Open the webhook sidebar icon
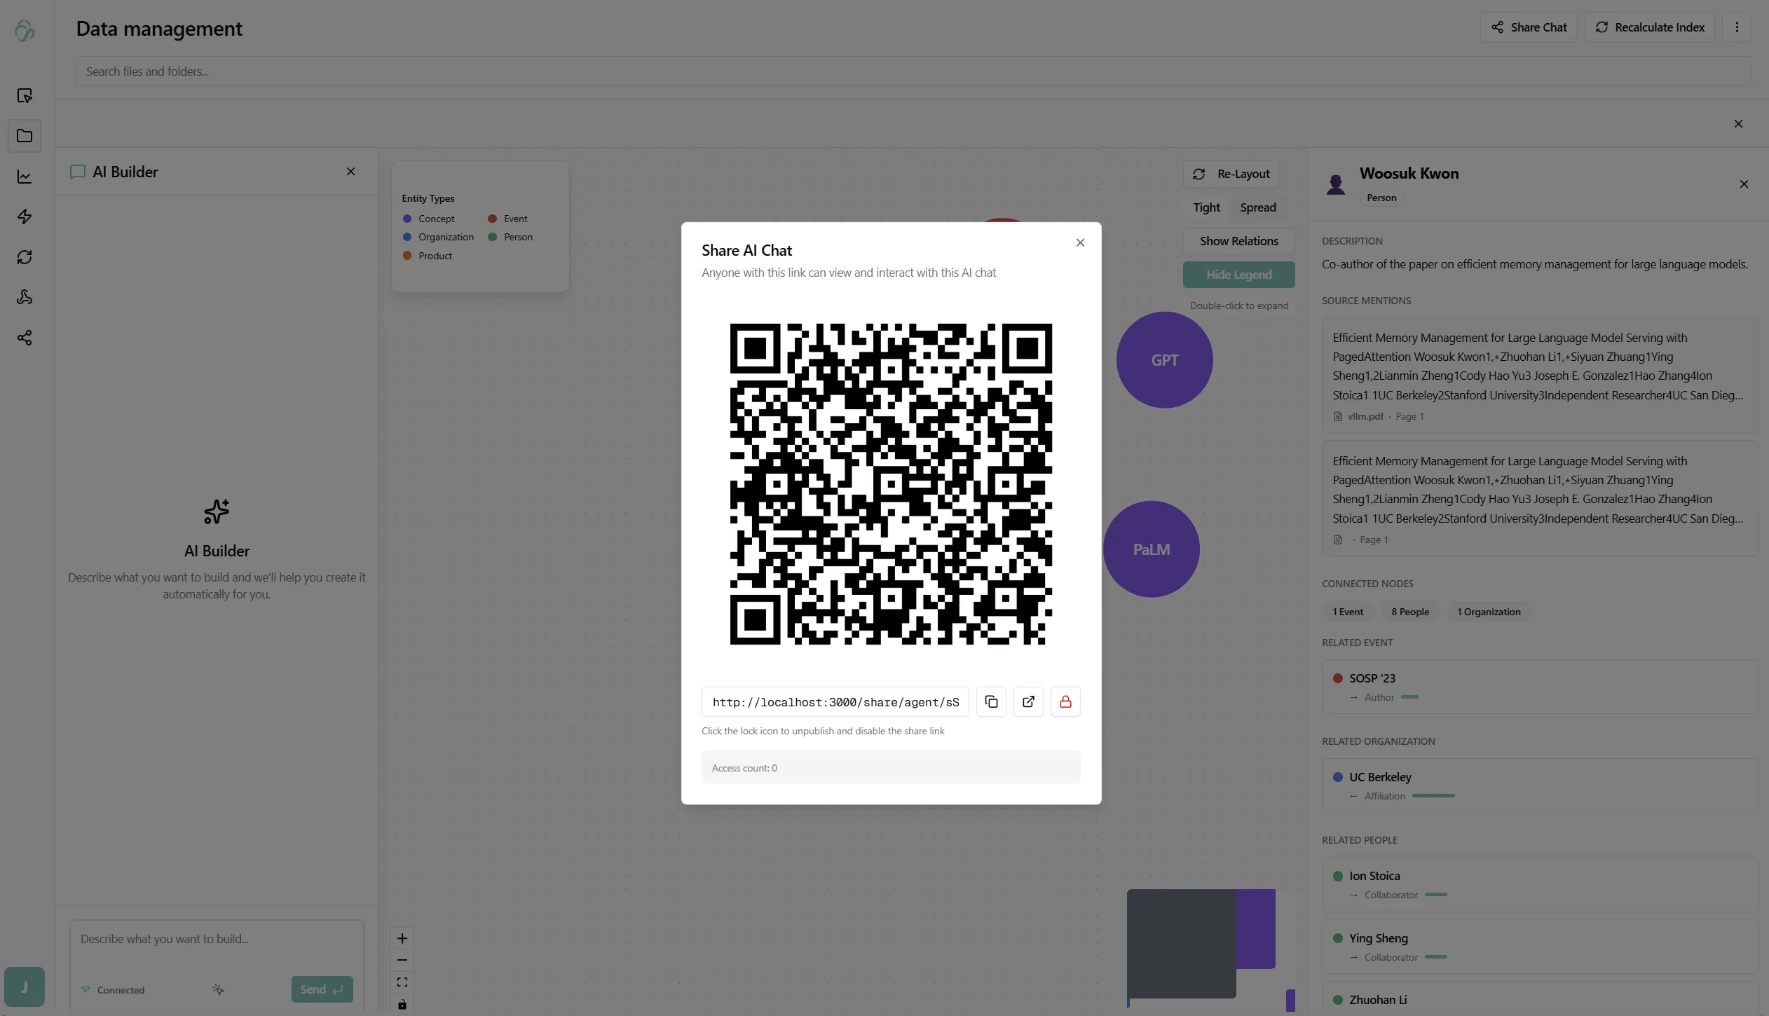Screen dimensions: 1769x1016 (x=25, y=297)
